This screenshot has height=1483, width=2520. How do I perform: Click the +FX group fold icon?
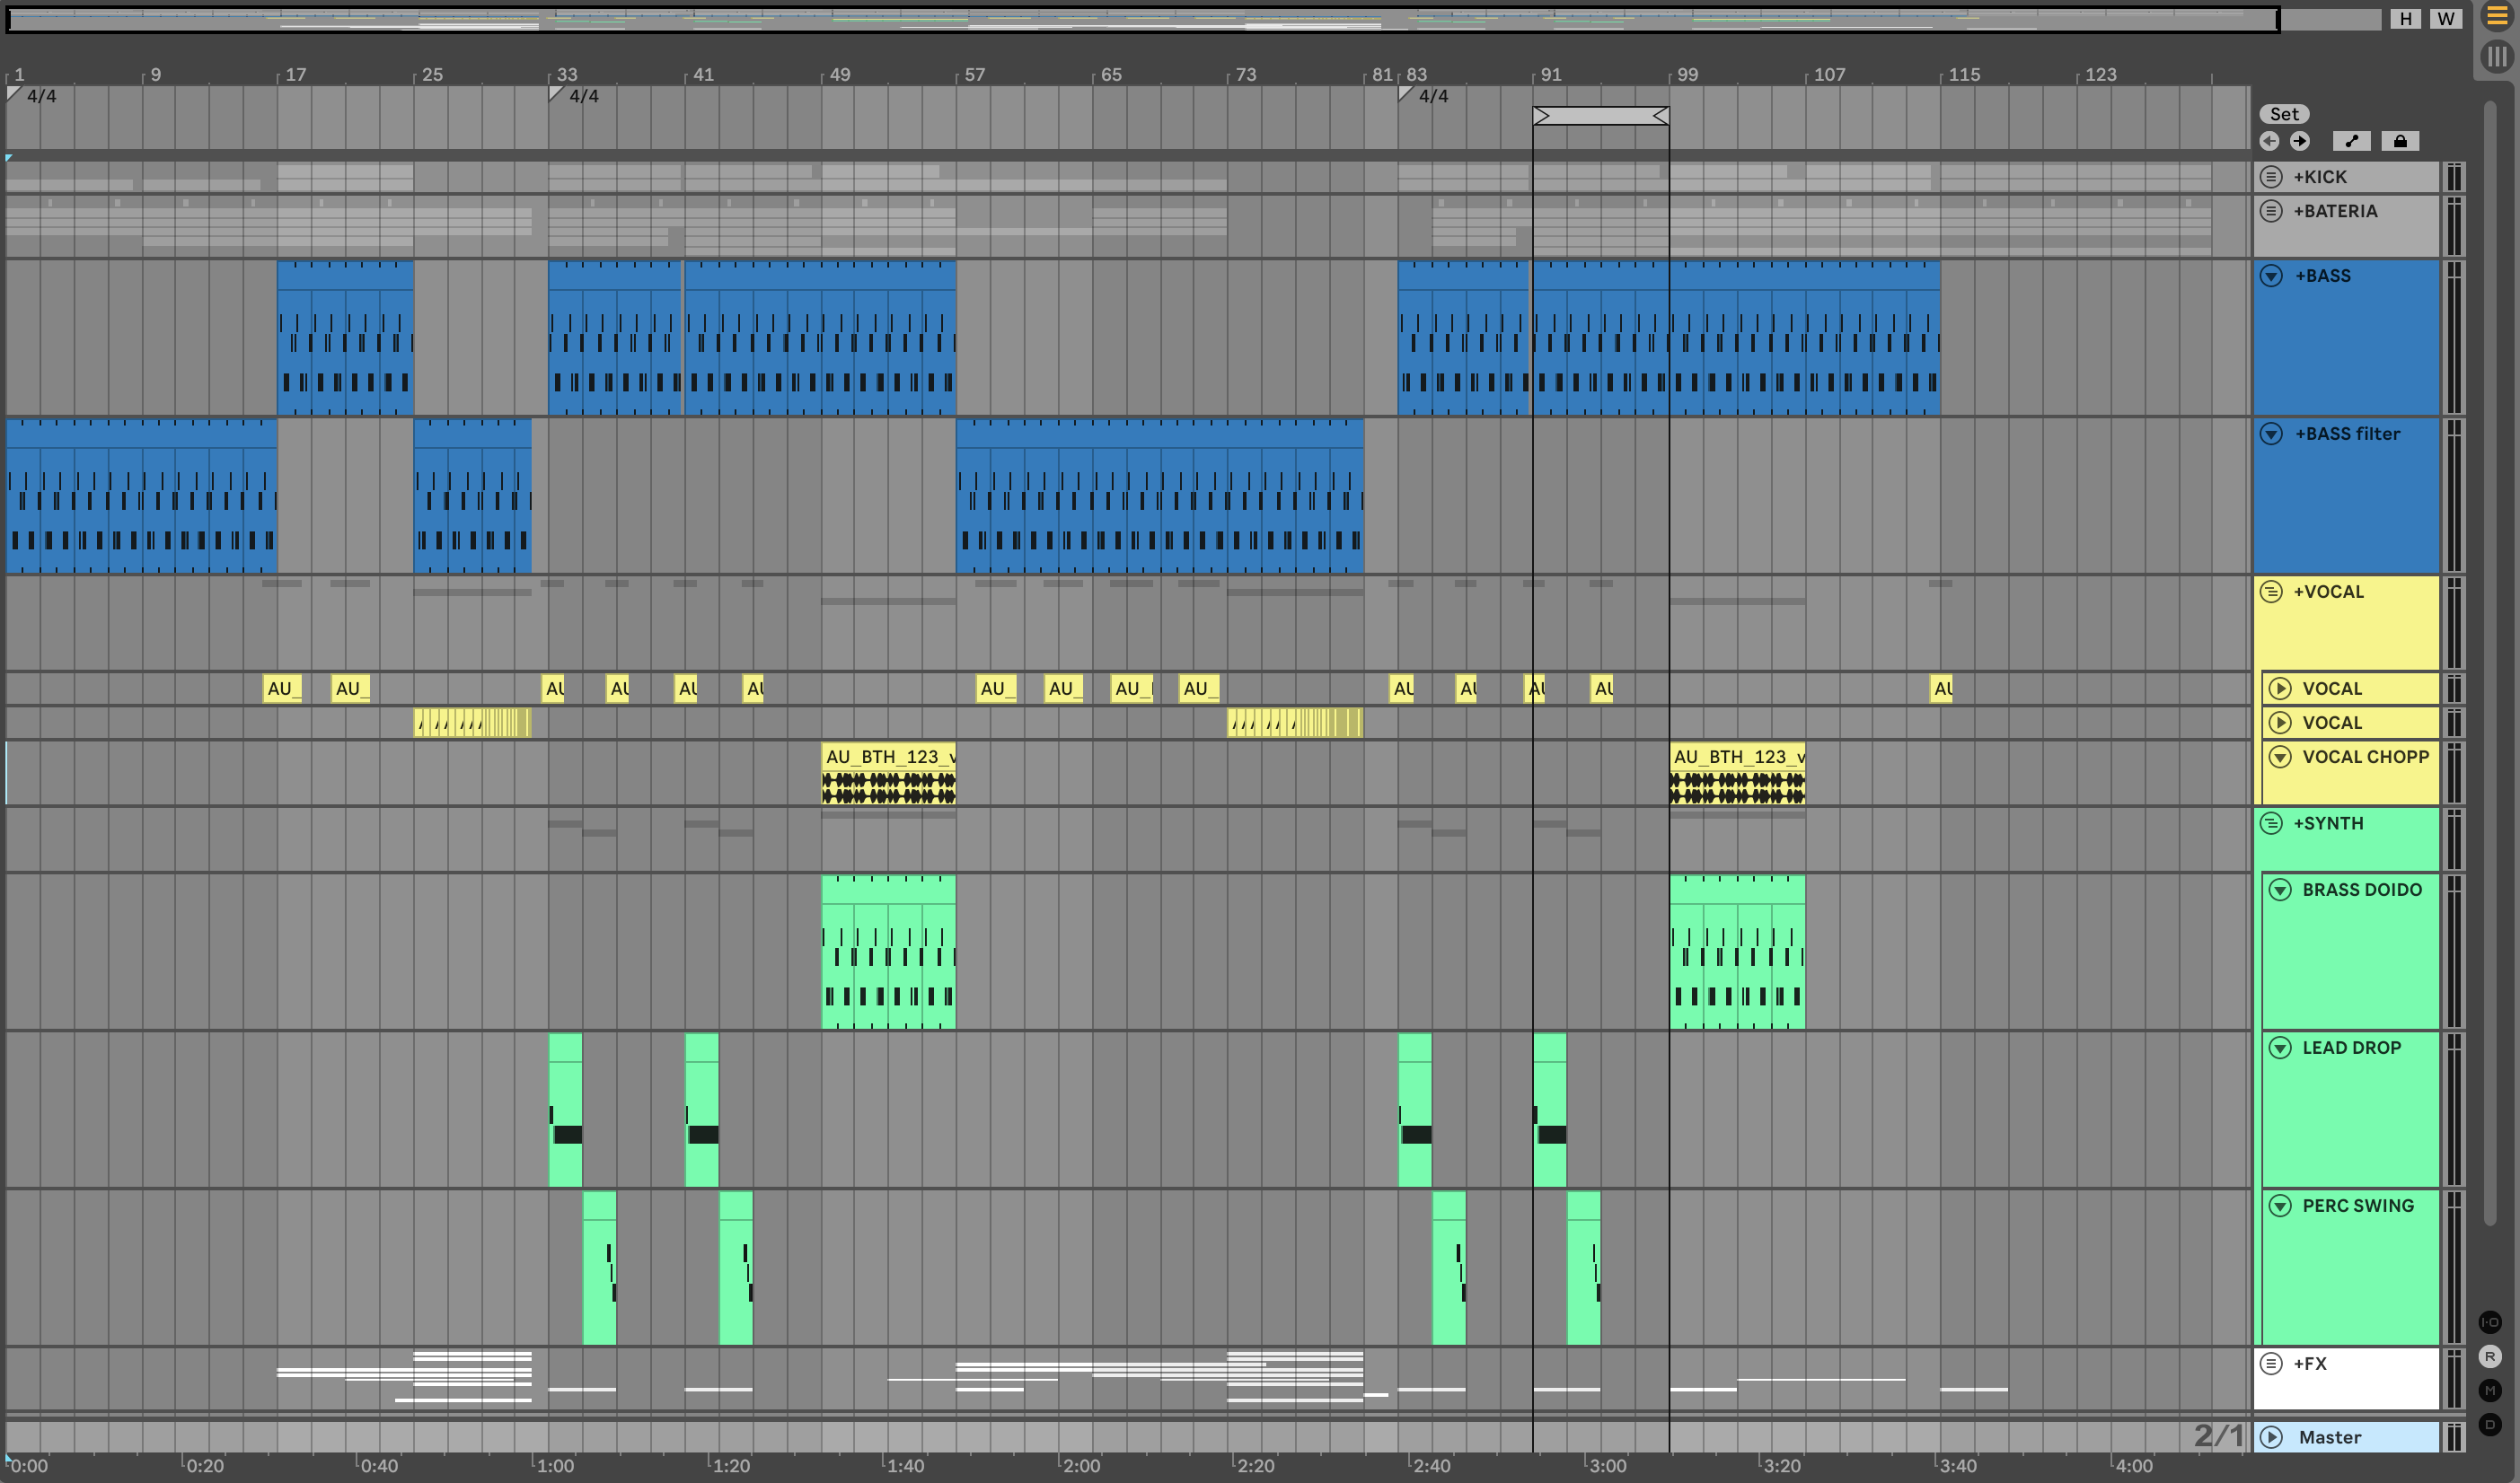tap(2271, 1363)
